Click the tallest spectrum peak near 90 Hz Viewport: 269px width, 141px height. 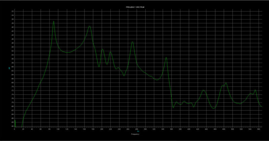(54, 22)
